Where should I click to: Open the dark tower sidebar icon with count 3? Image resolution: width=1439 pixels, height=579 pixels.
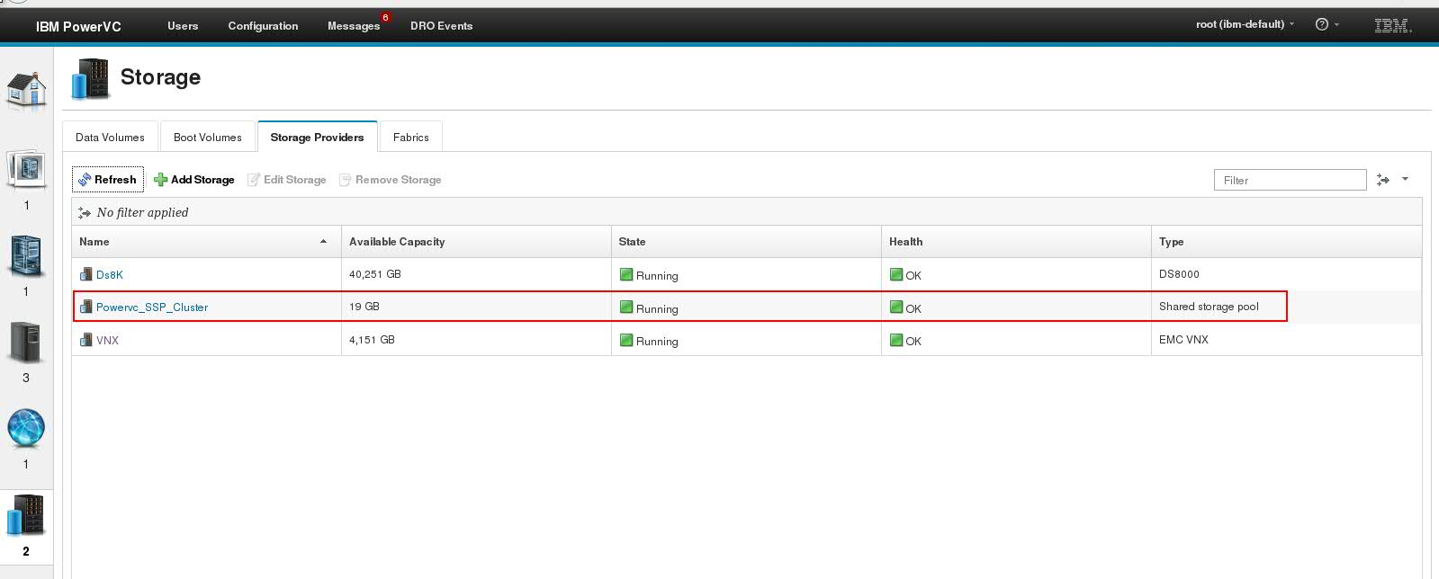[x=26, y=342]
